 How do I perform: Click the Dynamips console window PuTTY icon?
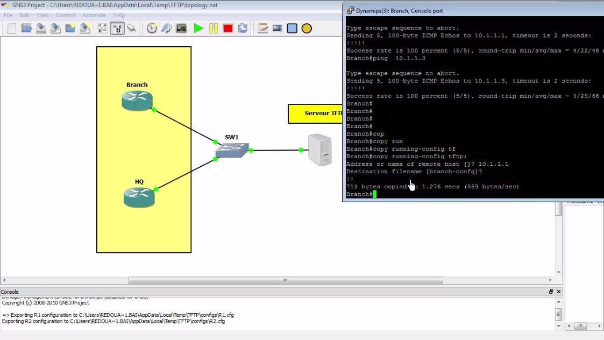(350, 10)
